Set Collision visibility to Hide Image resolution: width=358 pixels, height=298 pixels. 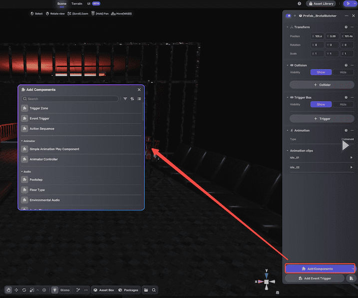343,72
